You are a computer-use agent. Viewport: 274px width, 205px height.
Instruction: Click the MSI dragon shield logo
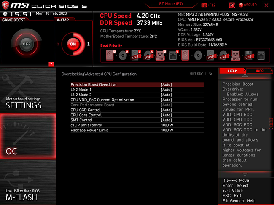point(5,5)
